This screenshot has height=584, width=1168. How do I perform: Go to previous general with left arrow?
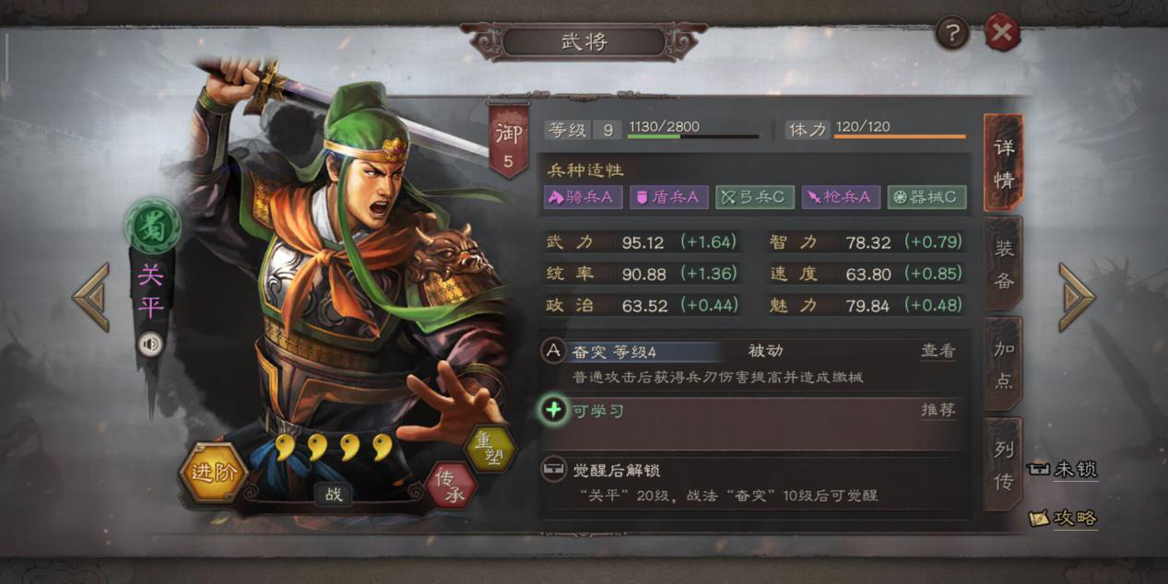pos(91,297)
